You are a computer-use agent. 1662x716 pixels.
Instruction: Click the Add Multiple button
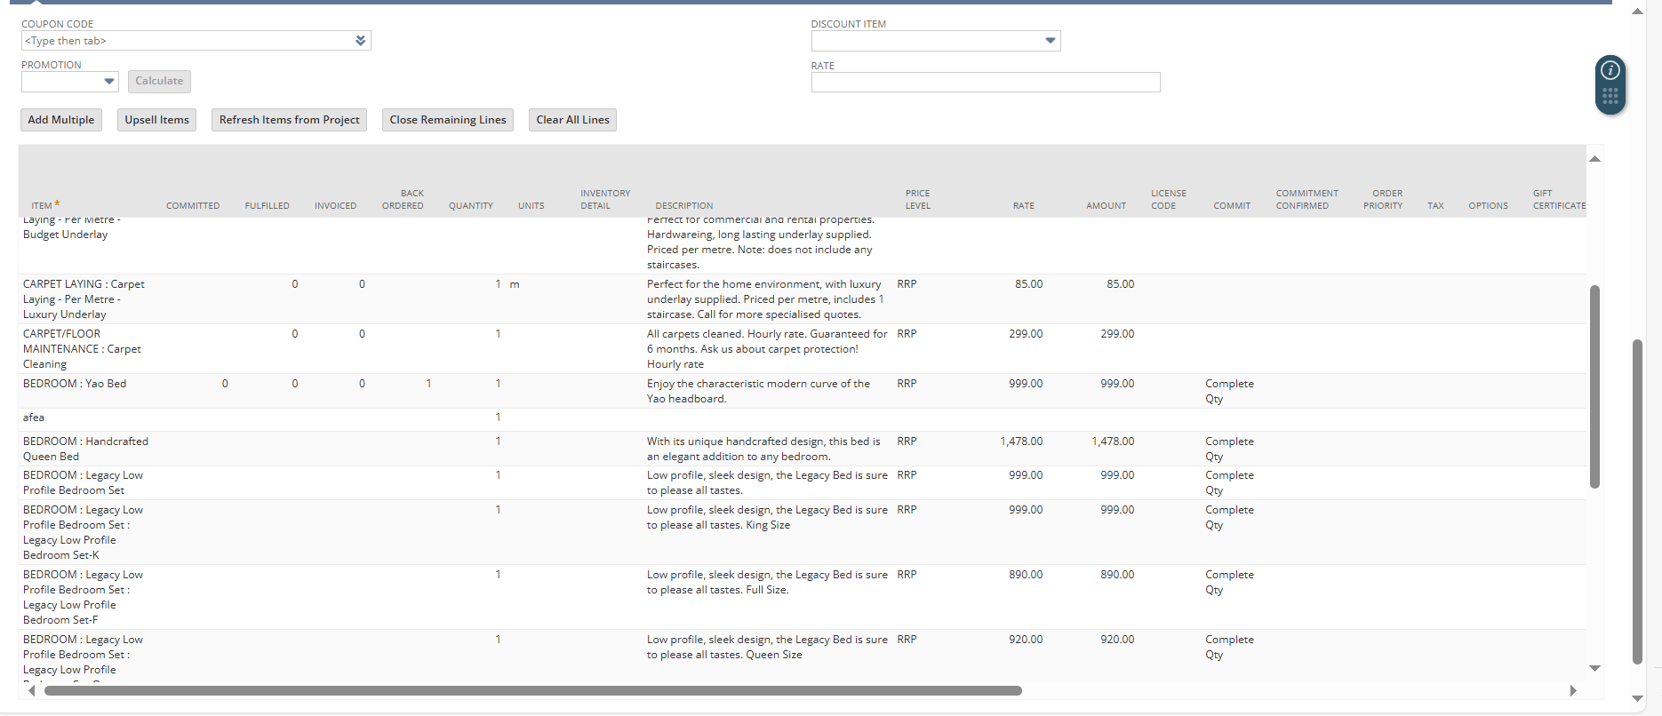coord(61,120)
